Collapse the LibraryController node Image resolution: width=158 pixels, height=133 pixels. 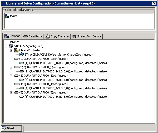[11, 51]
